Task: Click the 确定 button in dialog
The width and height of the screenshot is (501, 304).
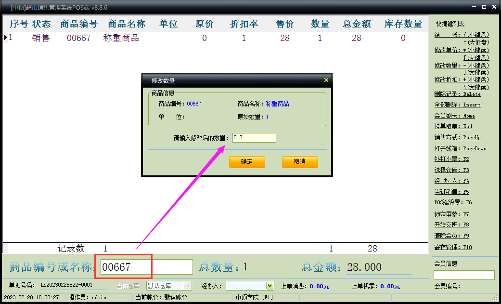Action: (x=247, y=162)
